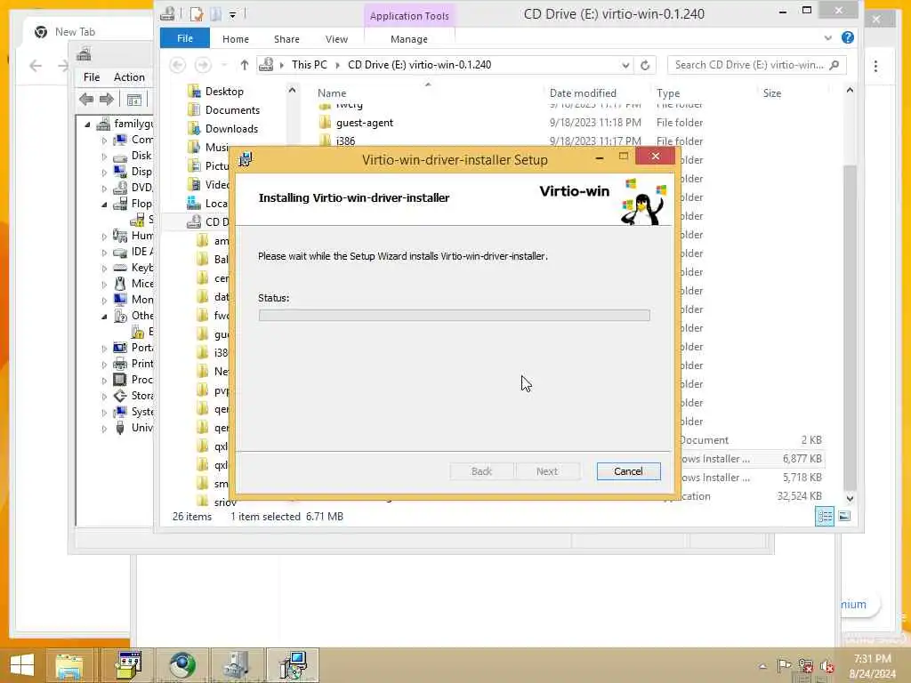
Task: Collapse the Floppy controllers device node
Action: click(x=104, y=205)
